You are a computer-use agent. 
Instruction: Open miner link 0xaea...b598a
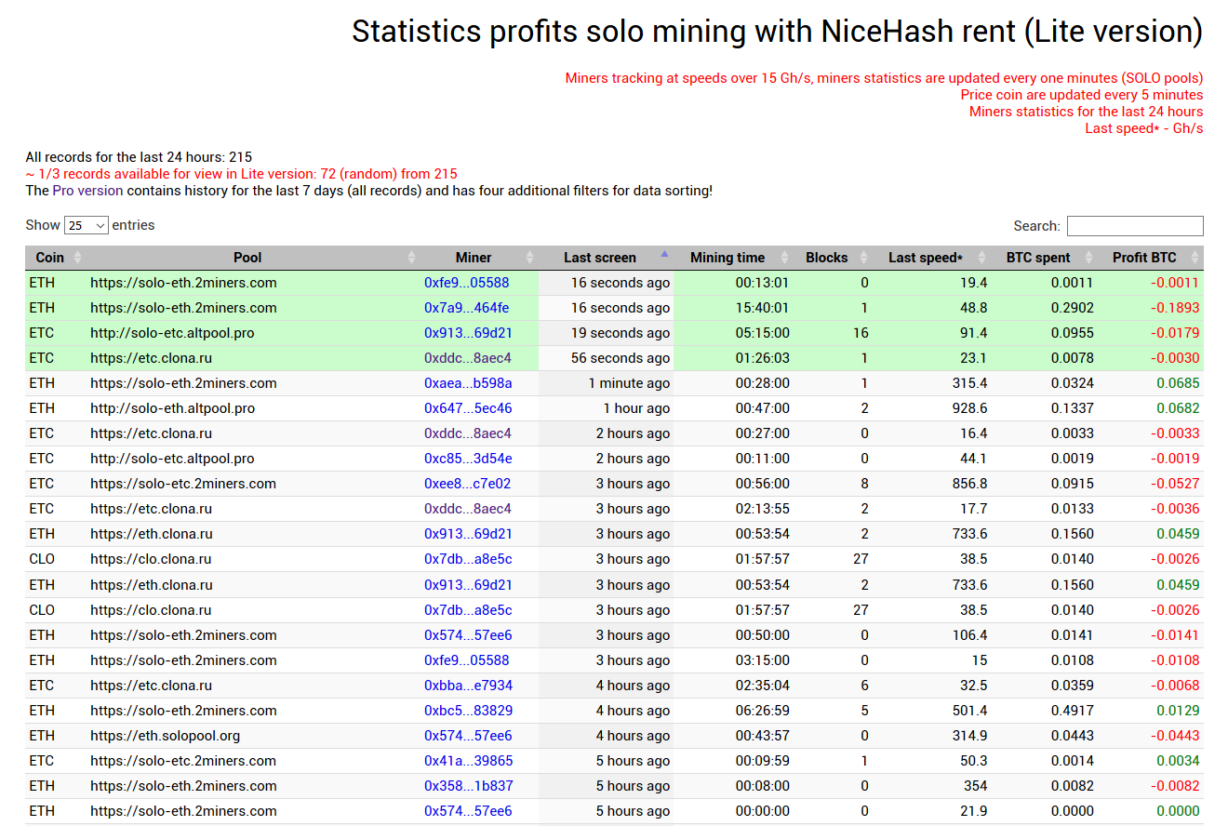pos(468,383)
